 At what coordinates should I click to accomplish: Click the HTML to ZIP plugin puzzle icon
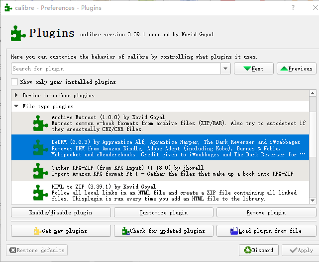40,193
